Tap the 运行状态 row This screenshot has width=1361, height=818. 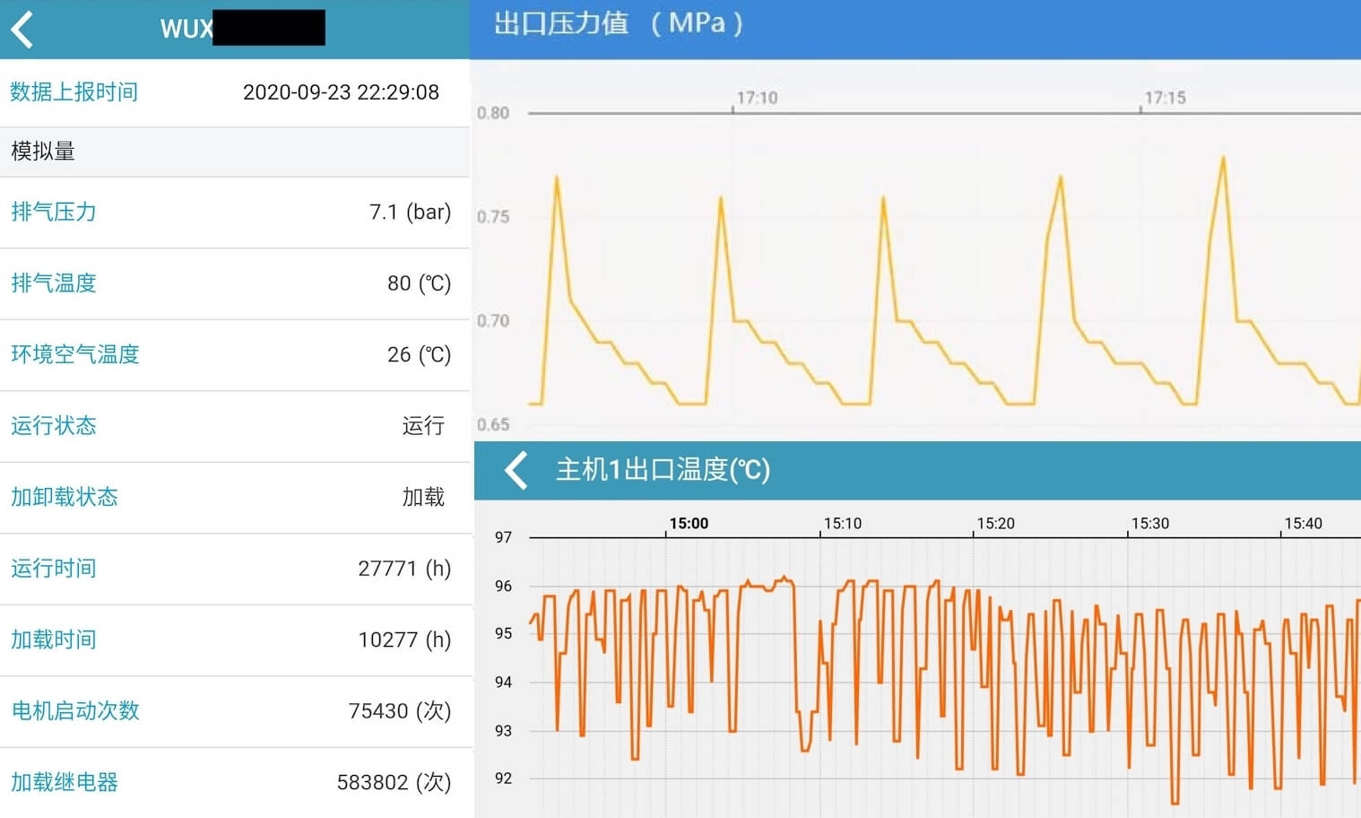233,426
